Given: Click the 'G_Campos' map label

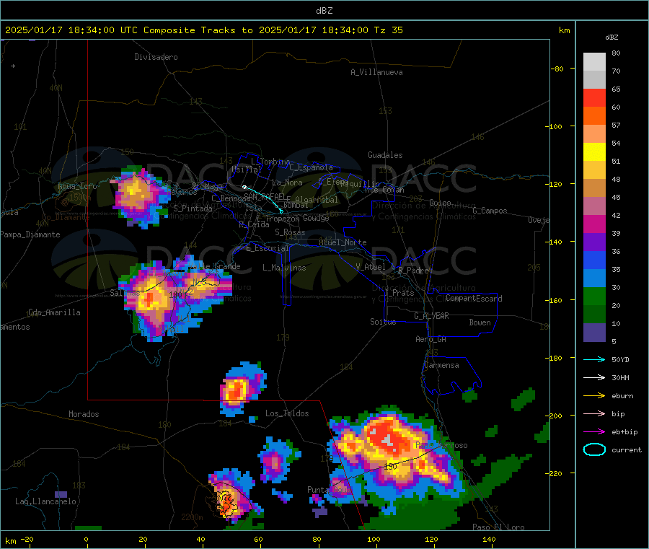Looking at the screenshot, I should [x=490, y=211].
